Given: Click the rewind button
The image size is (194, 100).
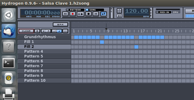Looking at the screenshot, I should point(66,14).
